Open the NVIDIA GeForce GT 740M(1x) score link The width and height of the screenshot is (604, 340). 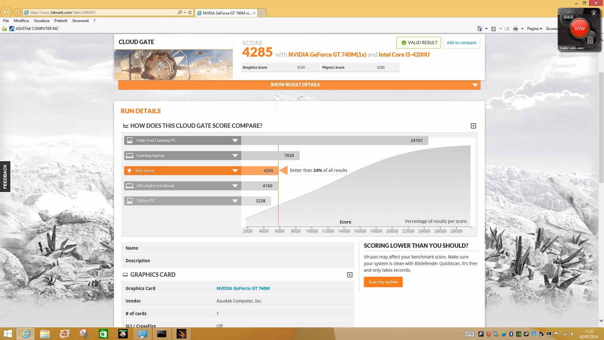327,54
